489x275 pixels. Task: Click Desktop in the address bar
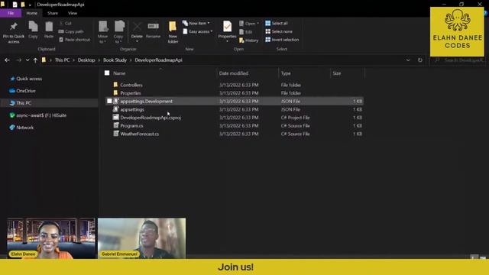pyautogui.click(x=86, y=60)
